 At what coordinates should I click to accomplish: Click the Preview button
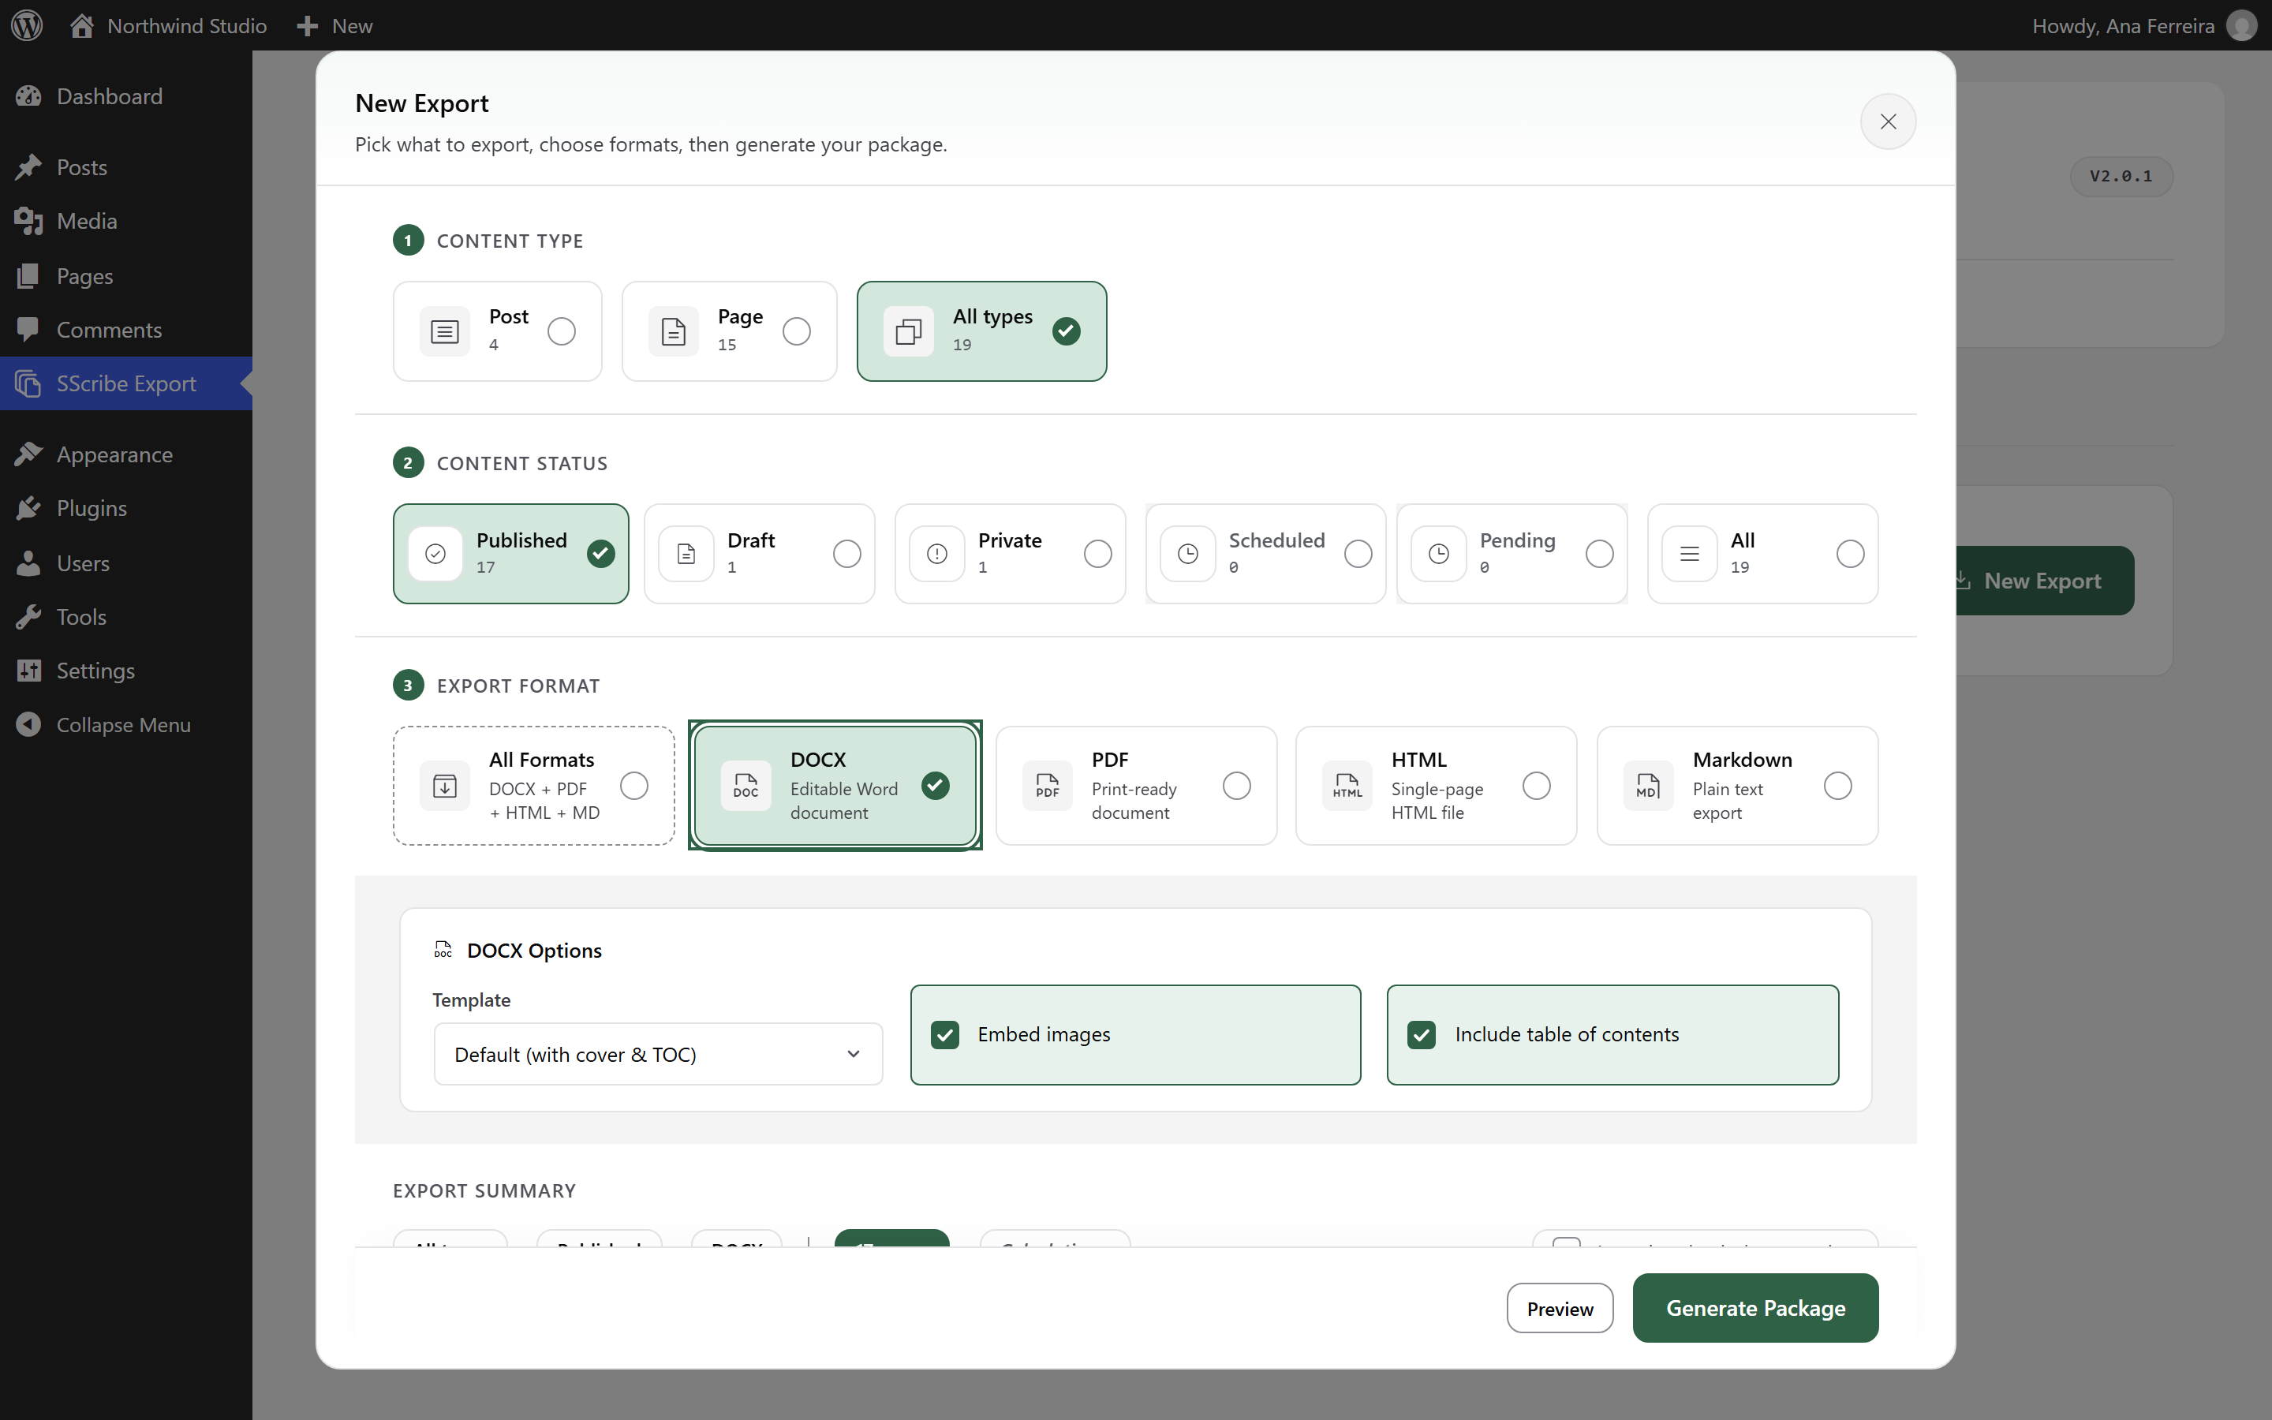click(x=1560, y=1308)
